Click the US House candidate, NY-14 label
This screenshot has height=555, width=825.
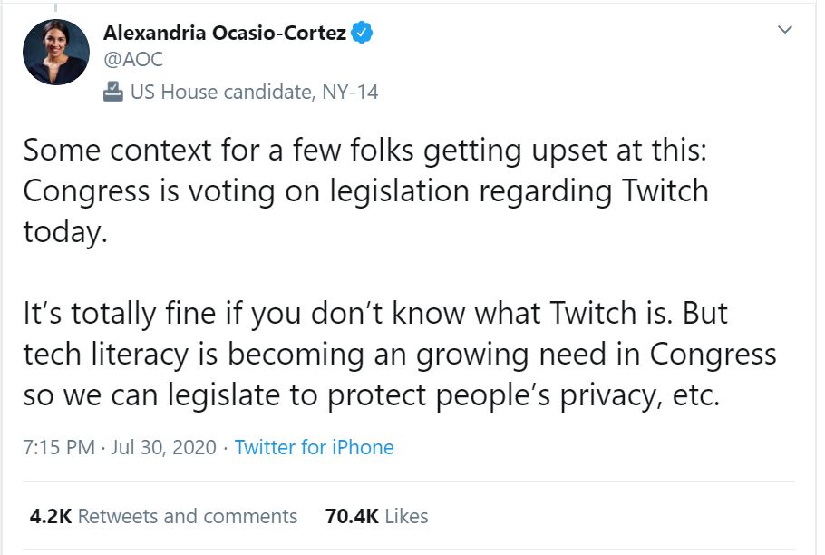point(254,92)
